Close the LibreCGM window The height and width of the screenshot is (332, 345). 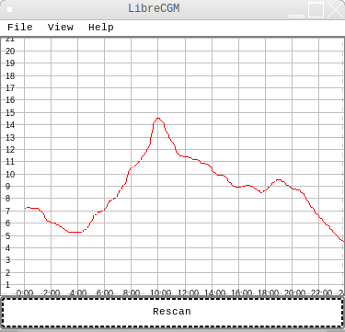336,10
